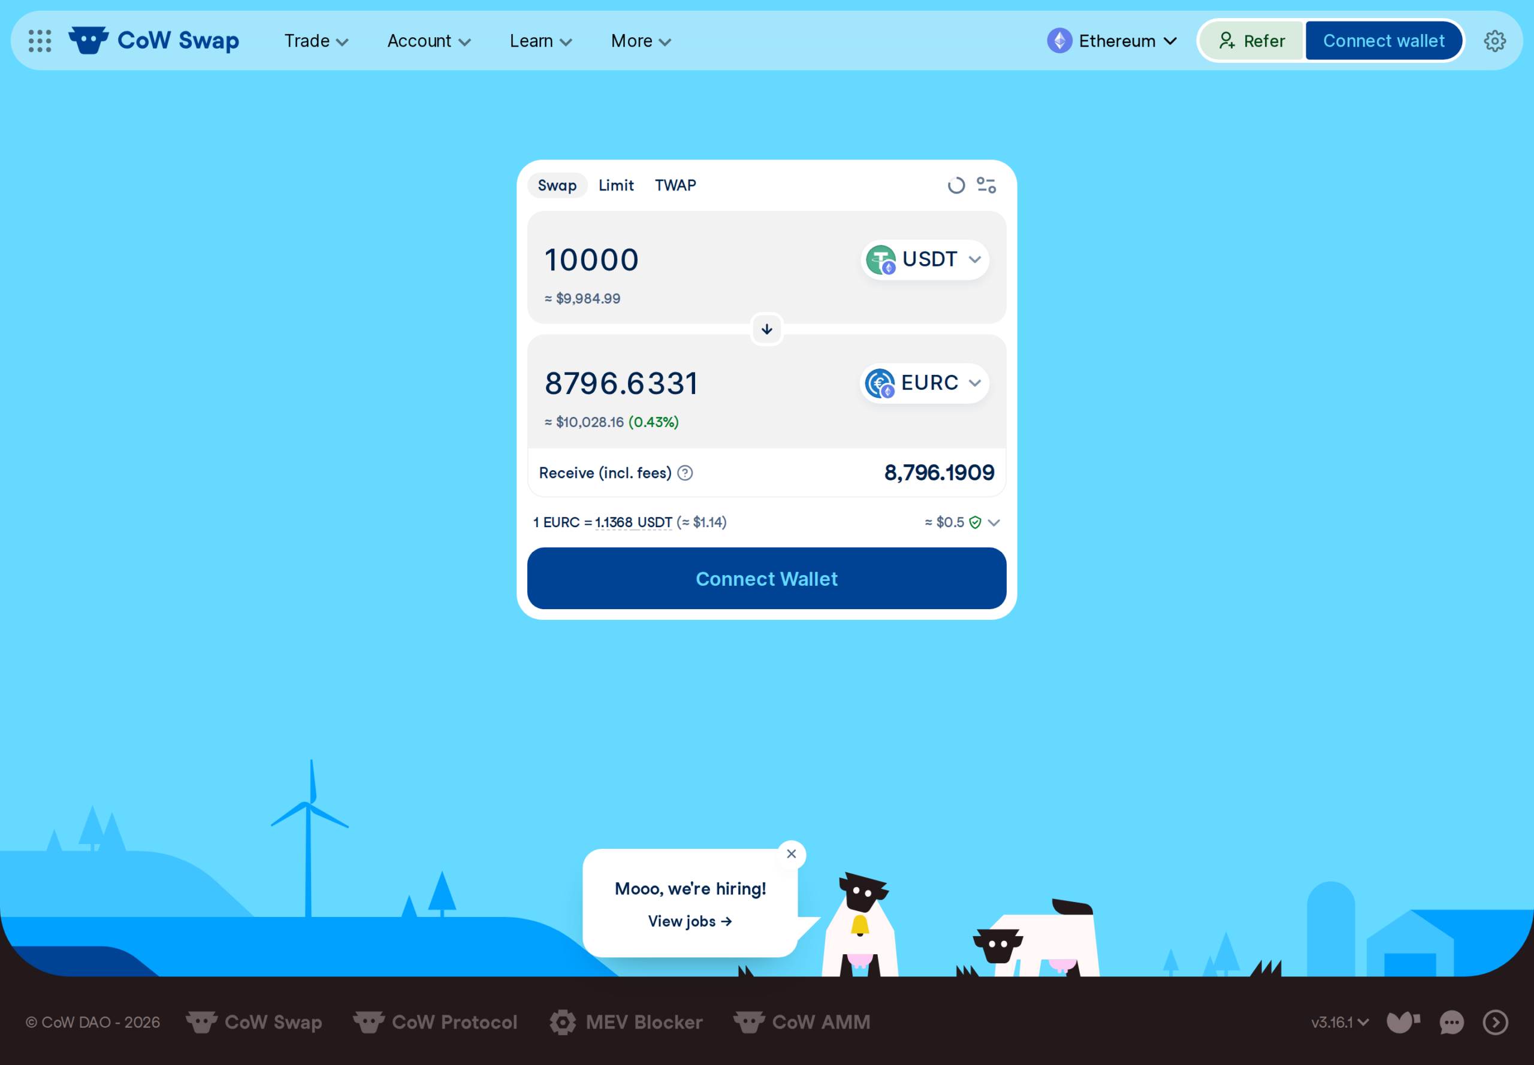This screenshot has width=1534, height=1065.
Task: Expand the Learn menu
Action: click(540, 41)
